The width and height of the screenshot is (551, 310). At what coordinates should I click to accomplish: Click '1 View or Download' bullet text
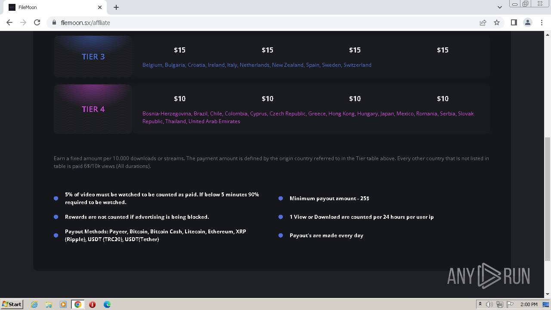coord(362,217)
